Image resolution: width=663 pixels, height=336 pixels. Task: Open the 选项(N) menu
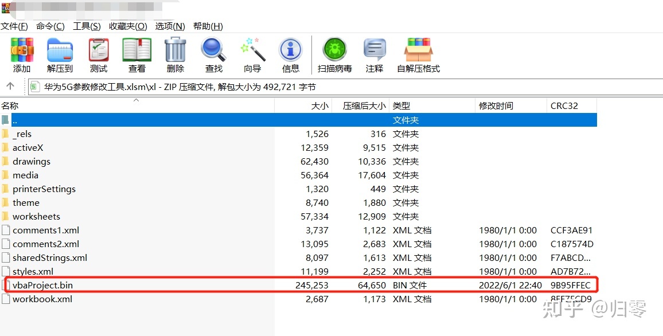click(x=170, y=26)
